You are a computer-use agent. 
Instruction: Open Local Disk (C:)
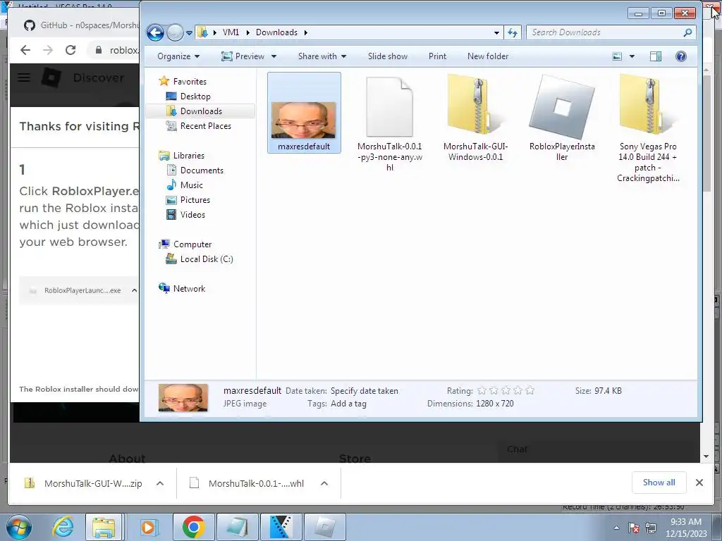click(x=207, y=259)
